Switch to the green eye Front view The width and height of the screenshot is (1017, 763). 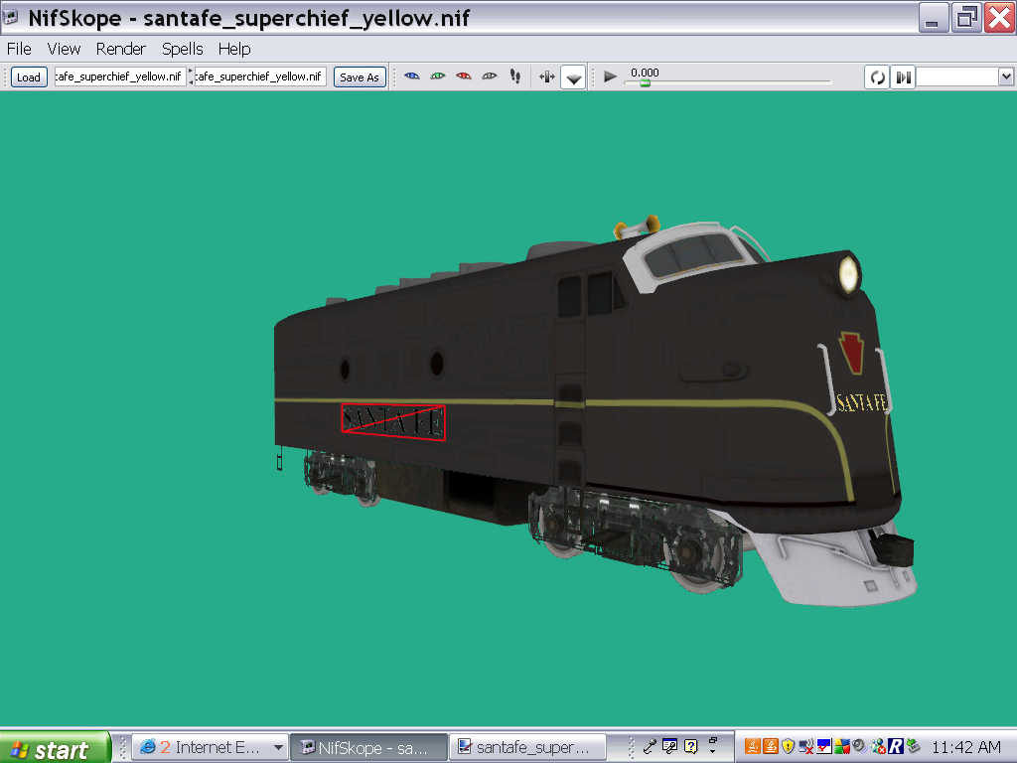point(438,76)
